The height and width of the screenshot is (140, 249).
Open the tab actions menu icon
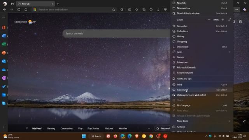[12, 4]
